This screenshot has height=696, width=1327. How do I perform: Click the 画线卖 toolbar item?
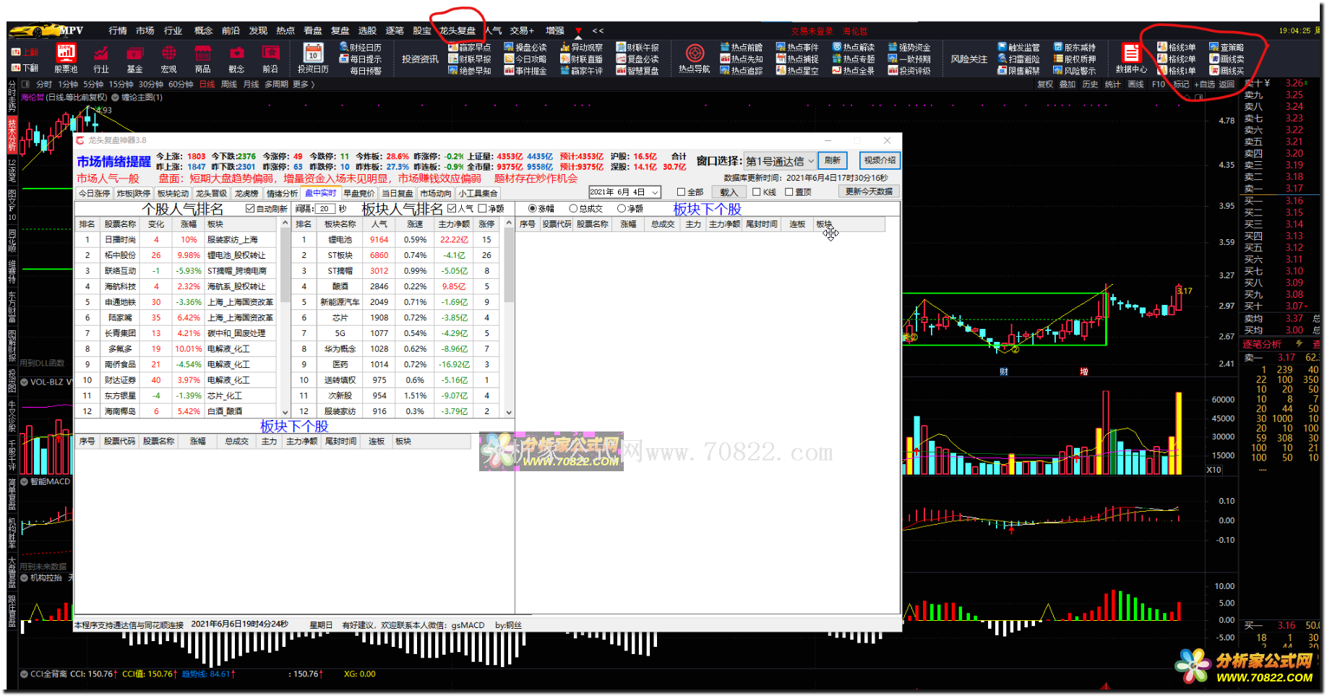[1227, 59]
